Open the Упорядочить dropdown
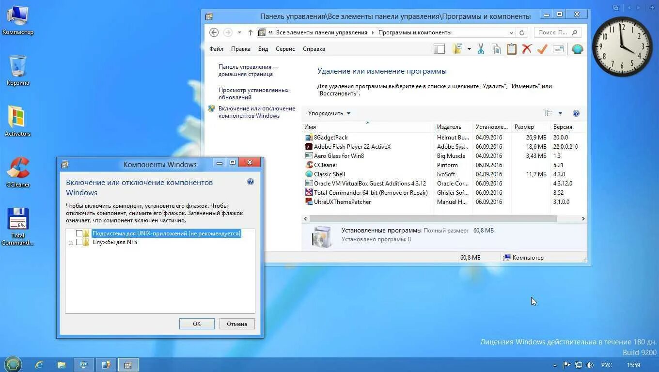This screenshot has width=659, height=372. tap(329, 113)
